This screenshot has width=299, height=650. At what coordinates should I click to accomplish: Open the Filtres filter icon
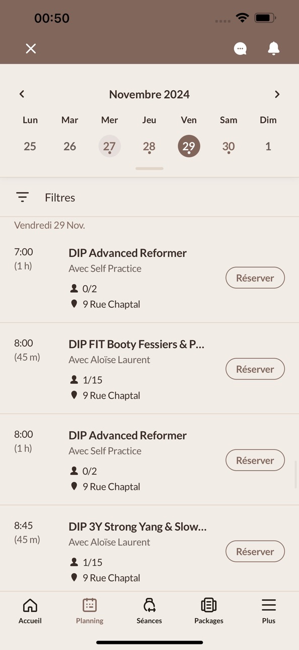coord(22,197)
